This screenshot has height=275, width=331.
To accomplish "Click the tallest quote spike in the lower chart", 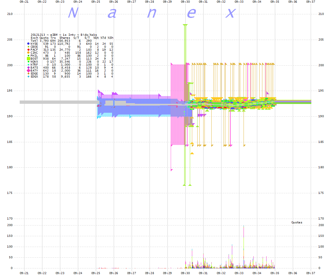I will [244, 247].
